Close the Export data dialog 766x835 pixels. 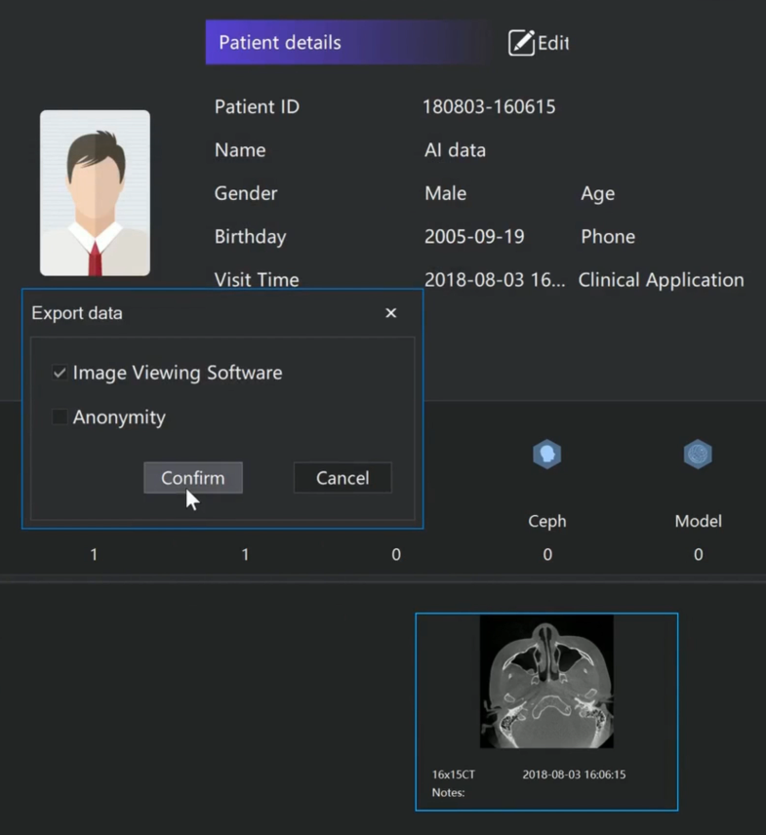(391, 313)
